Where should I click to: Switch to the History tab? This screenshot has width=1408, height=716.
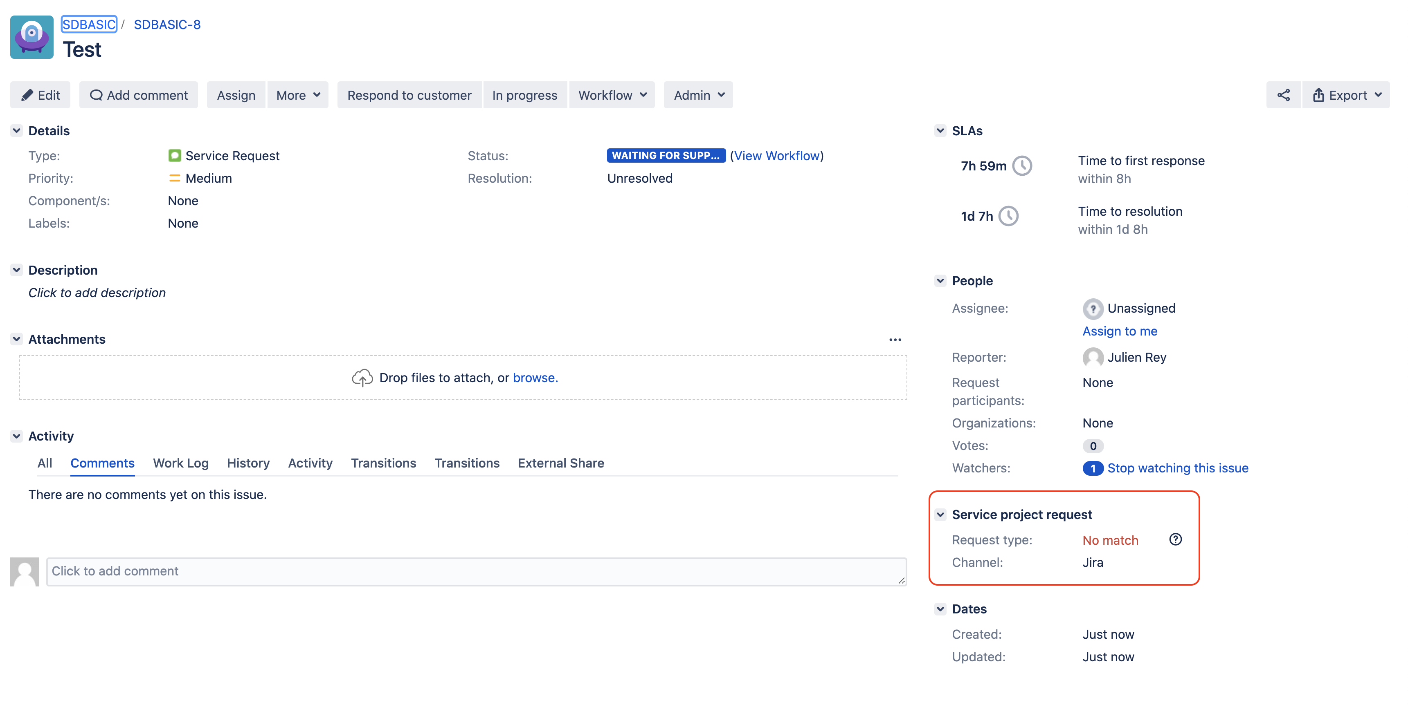248,463
